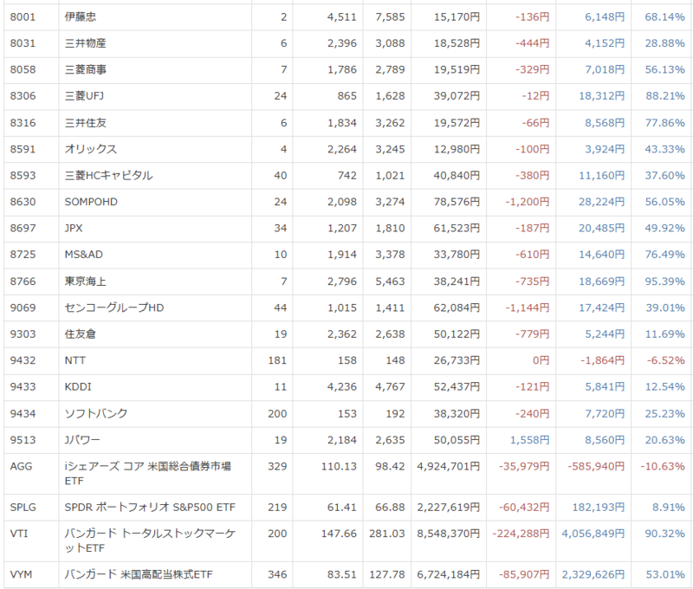693x589 pixels.
Task: Select the 95.39% return value
Action: pos(664,282)
